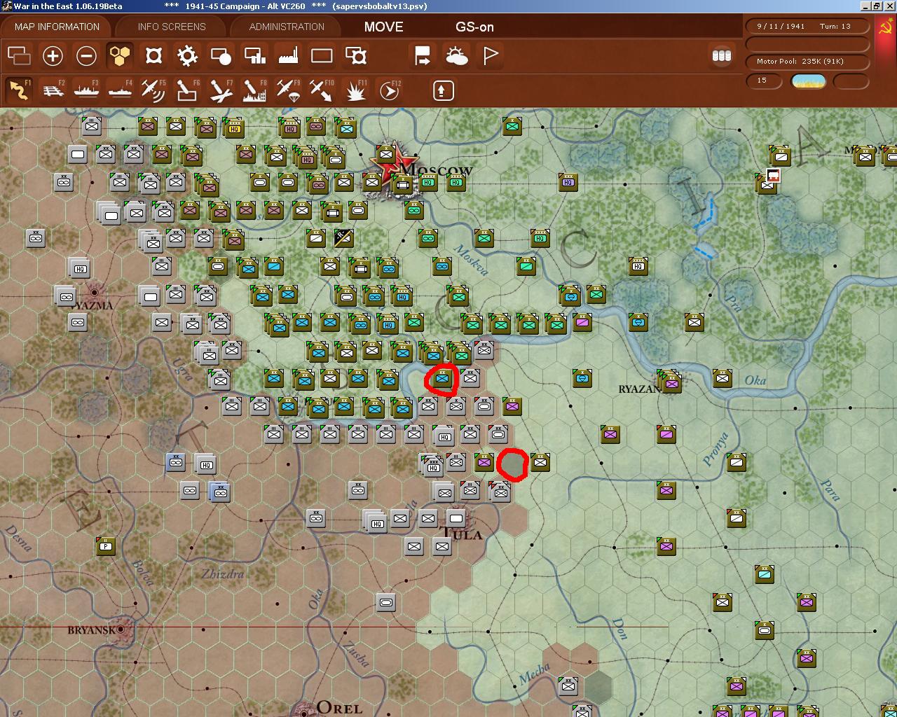
Task: Click the Orel city label
Action: pos(339,708)
